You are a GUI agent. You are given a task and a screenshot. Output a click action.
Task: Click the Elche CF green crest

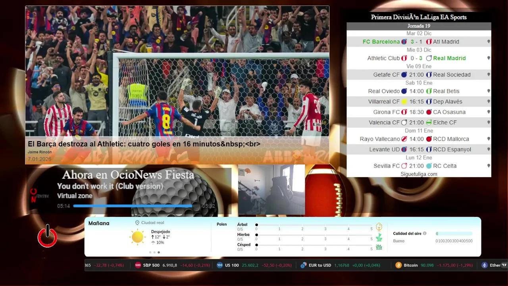pos(429,122)
